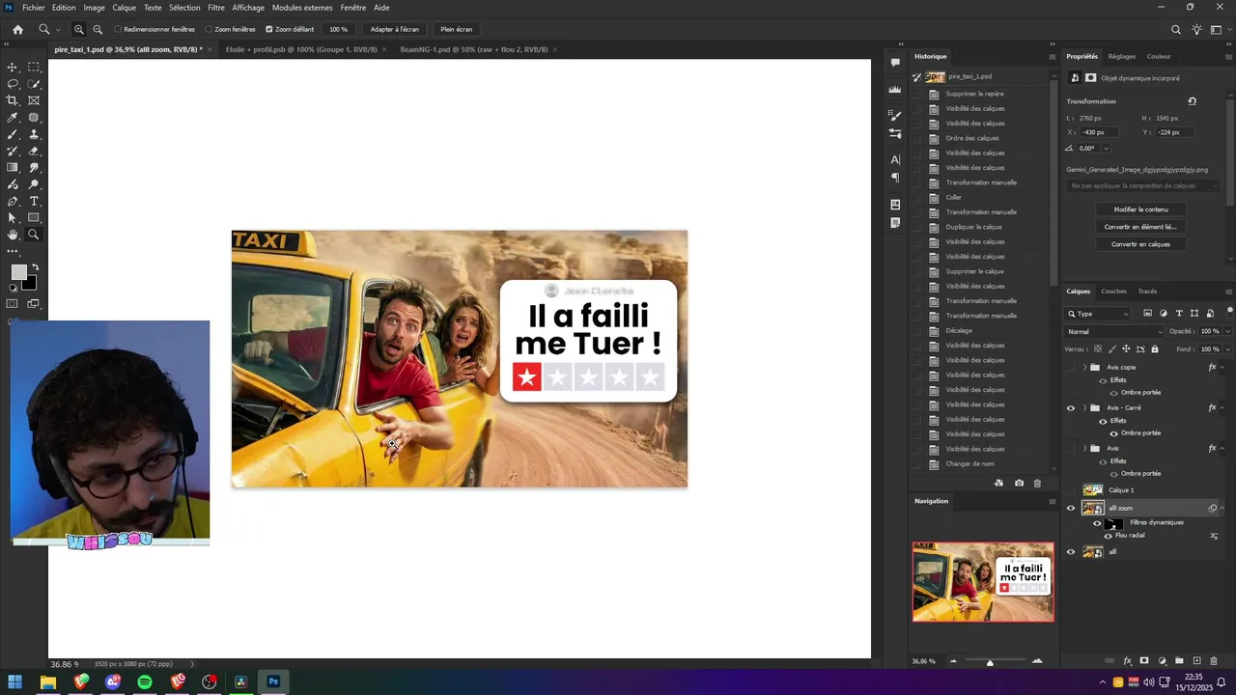Screen dimensions: 1236x695
Task: Select the Clone Stamp tool
Action: 34,134
